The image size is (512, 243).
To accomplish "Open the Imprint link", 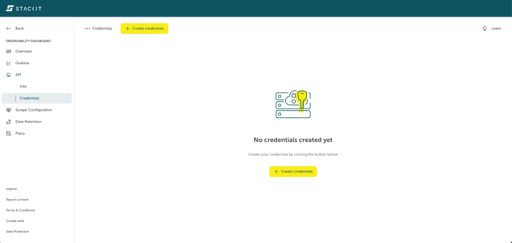I will [x=11, y=189].
